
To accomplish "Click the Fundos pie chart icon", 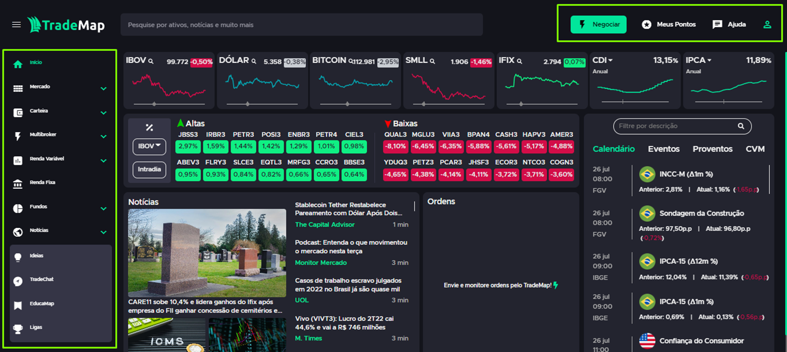I will 18,208.
